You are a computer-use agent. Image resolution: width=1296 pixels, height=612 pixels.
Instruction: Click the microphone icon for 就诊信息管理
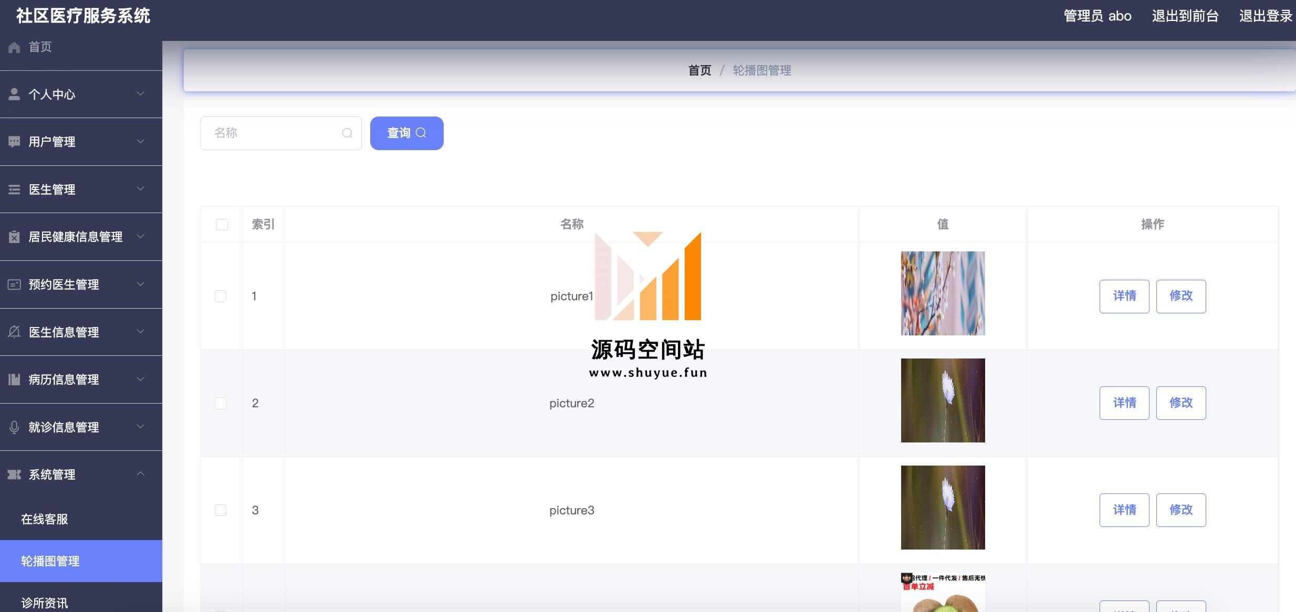click(x=14, y=427)
